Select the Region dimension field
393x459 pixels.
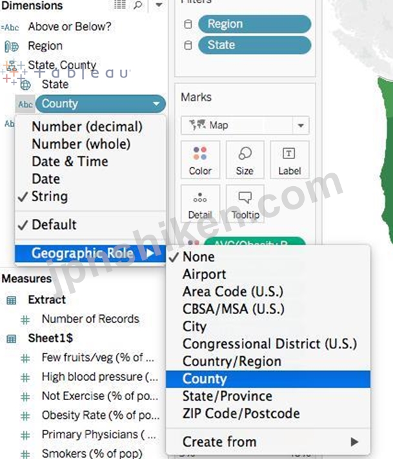(45, 46)
